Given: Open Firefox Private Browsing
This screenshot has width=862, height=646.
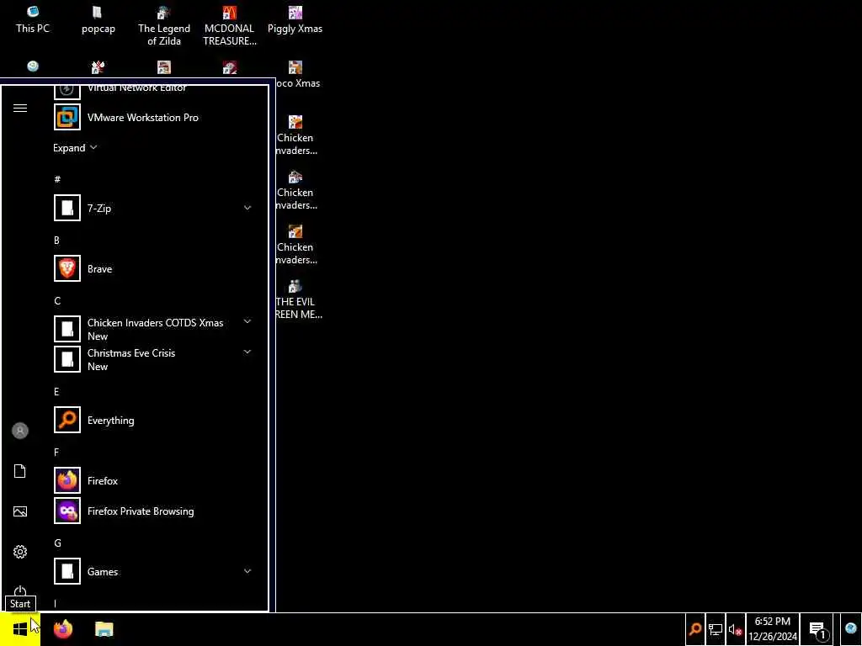Looking at the screenshot, I should (x=154, y=511).
